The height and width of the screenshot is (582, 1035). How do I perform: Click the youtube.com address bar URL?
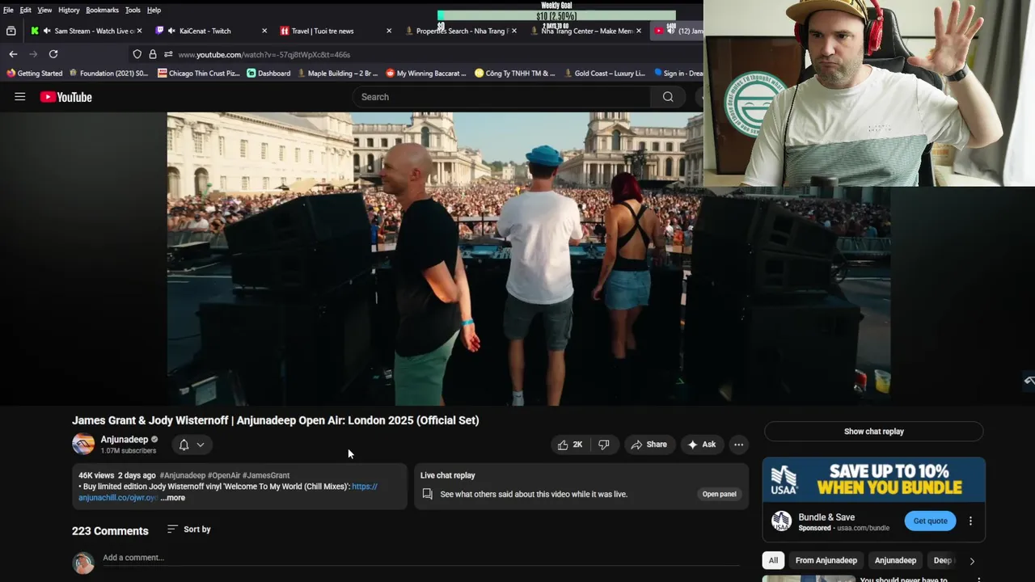(x=264, y=55)
